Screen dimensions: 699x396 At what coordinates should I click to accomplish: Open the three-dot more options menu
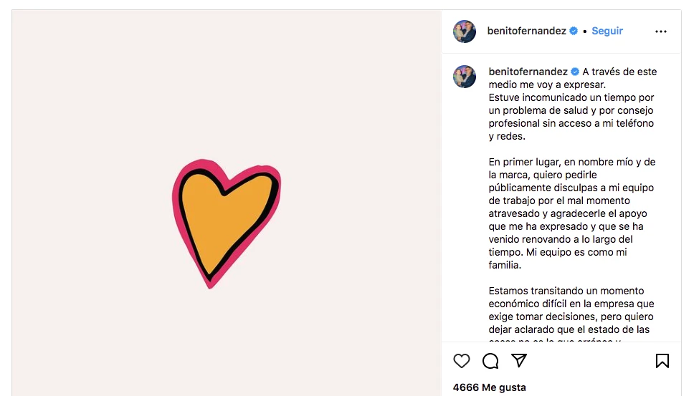tap(661, 32)
